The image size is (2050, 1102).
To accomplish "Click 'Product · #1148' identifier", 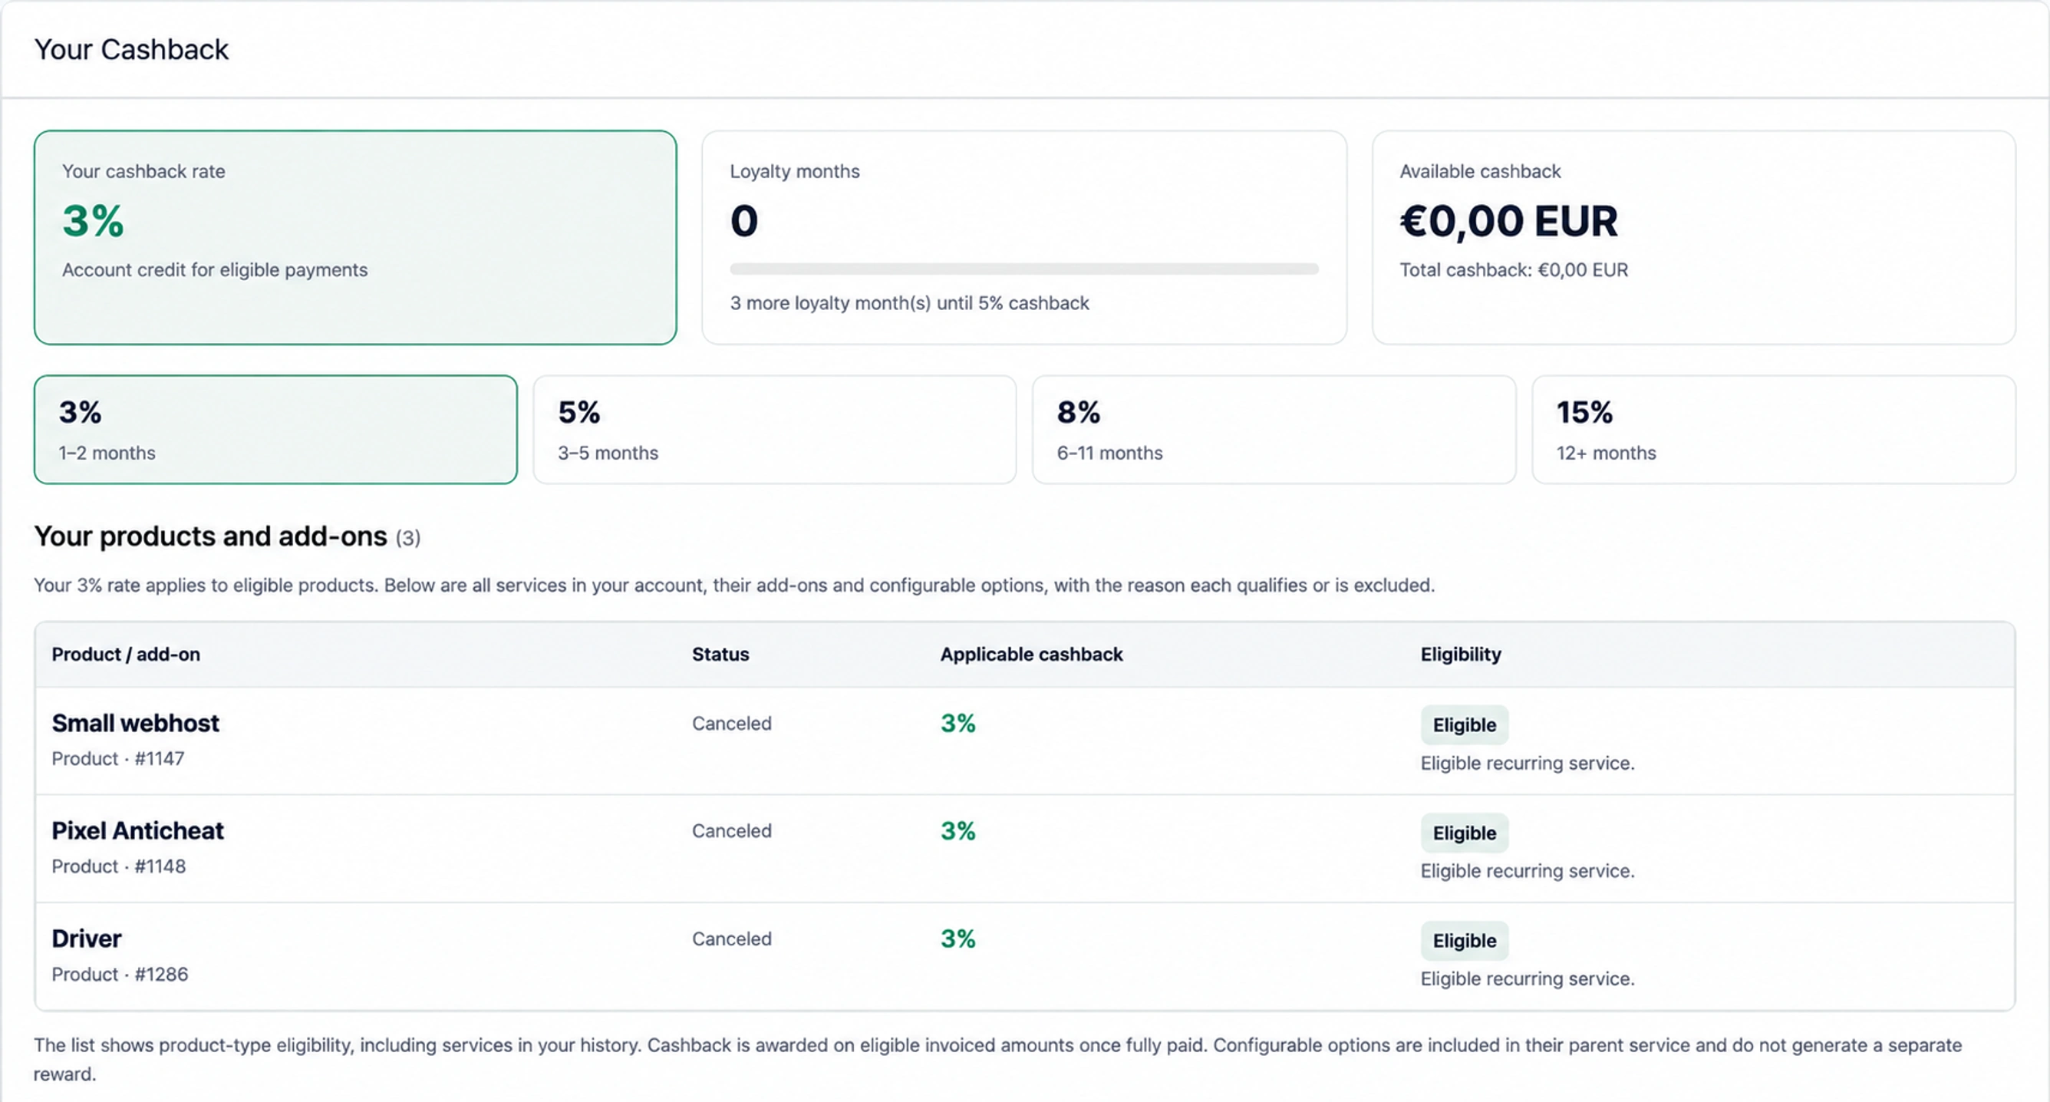I will coord(119,866).
